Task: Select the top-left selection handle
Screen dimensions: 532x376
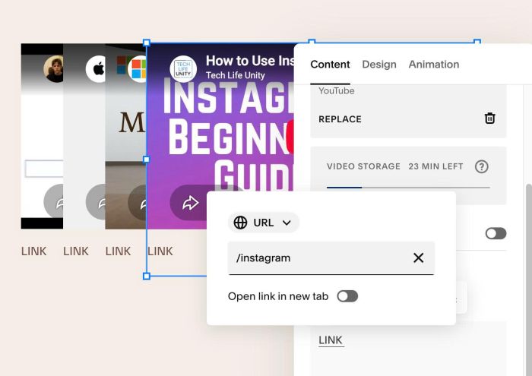Action: click(x=147, y=43)
